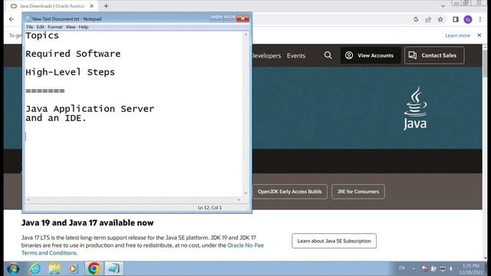The height and width of the screenshot is (276, 491).
Task: Click Contact Sales button
Action: click(x=434, y=55)
